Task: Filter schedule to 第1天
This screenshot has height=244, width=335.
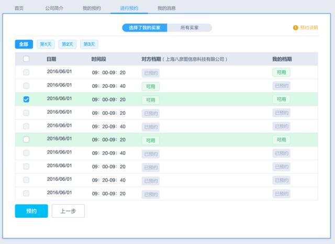Action: coord(46,44)
